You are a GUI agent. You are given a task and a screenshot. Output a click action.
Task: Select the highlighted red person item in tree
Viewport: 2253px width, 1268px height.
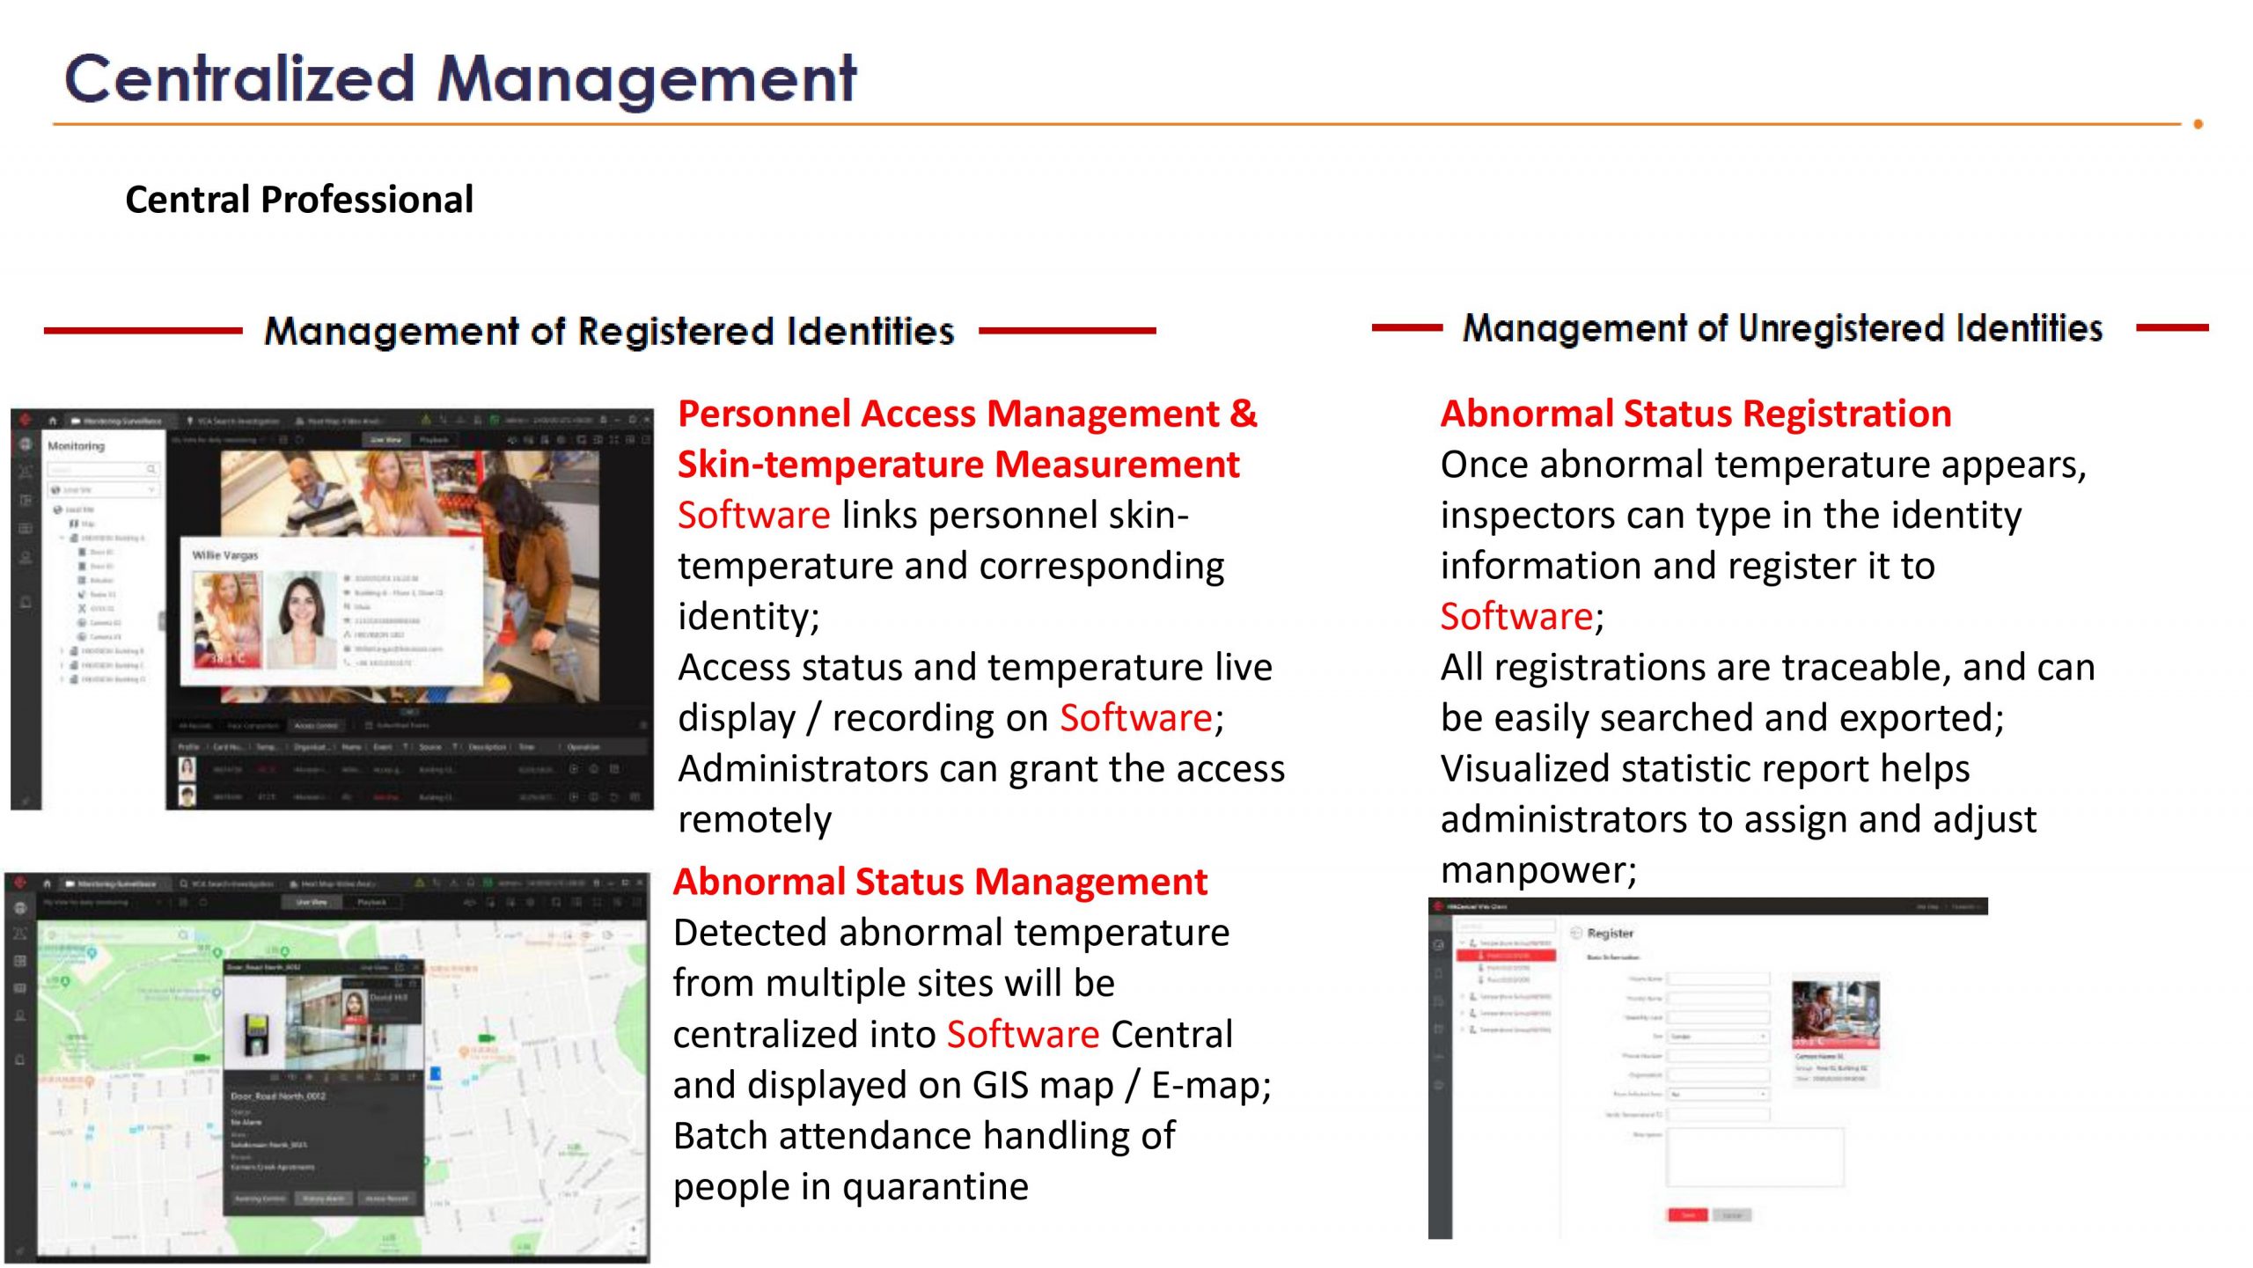[1507, 955]
